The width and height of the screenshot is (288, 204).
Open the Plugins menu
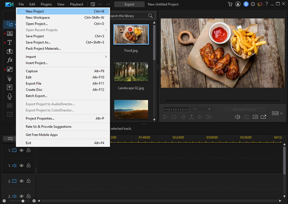pyautogui.click(x=46, y=4)
